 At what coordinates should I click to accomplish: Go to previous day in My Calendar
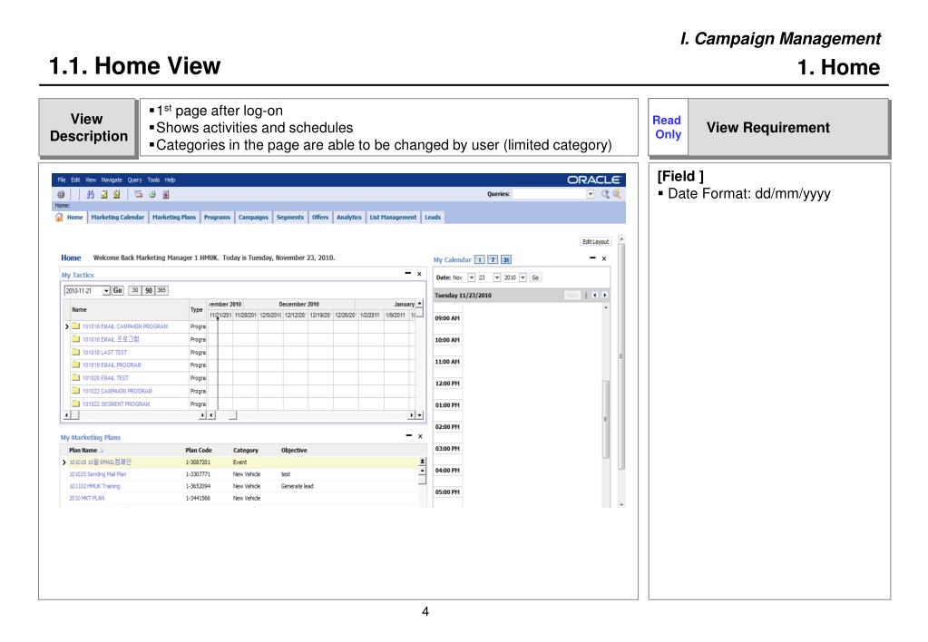[x=595, y=296]
